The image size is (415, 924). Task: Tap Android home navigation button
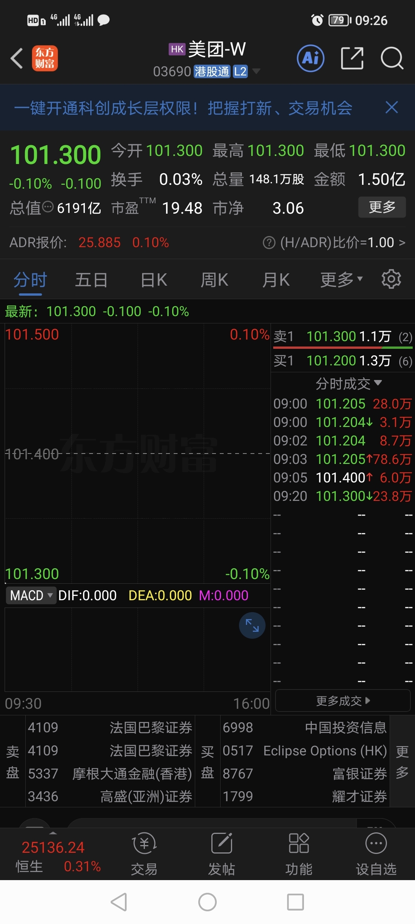(x=207, y=902)
